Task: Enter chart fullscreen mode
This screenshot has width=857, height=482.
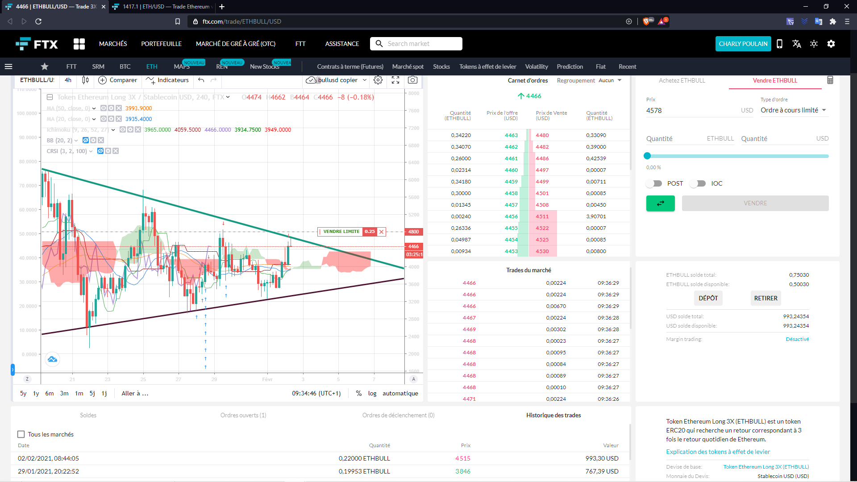Action: (395, 80)
